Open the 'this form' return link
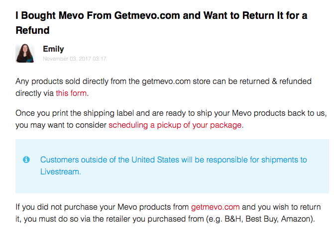This screenshot has width=334, height=236. [71, 93]
